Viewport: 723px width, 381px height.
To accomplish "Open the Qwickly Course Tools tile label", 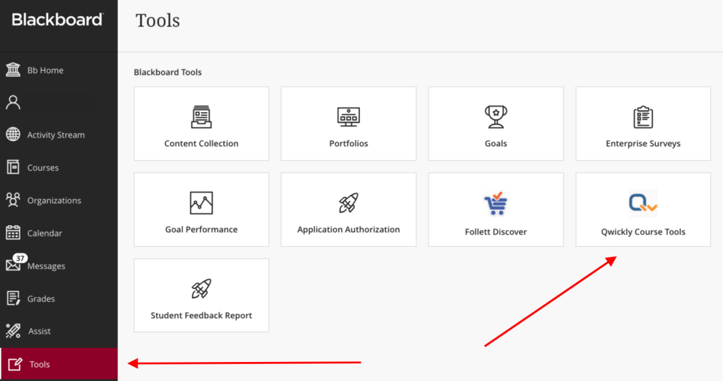I will tap(643, 231).
